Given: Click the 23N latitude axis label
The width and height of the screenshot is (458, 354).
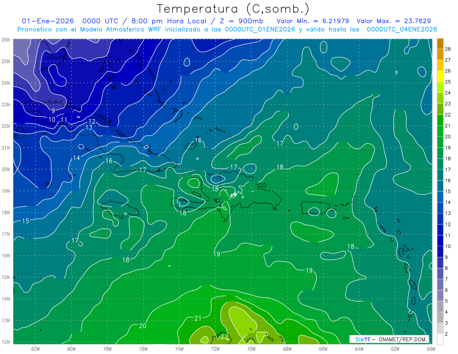Looking at the screenshot, I should [5, 104].
